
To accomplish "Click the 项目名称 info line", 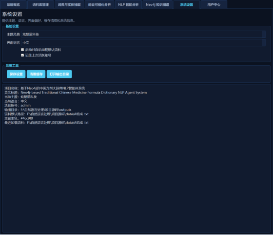I will point(44,88).
